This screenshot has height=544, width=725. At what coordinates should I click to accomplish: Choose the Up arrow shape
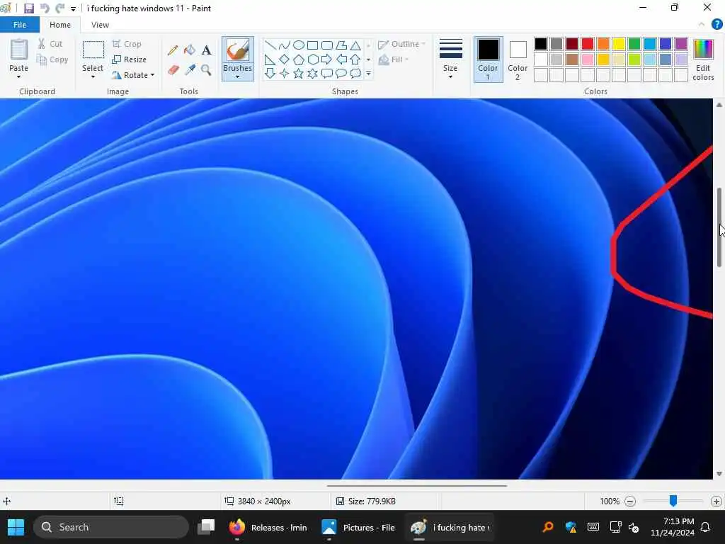click(x=355, y=59)
